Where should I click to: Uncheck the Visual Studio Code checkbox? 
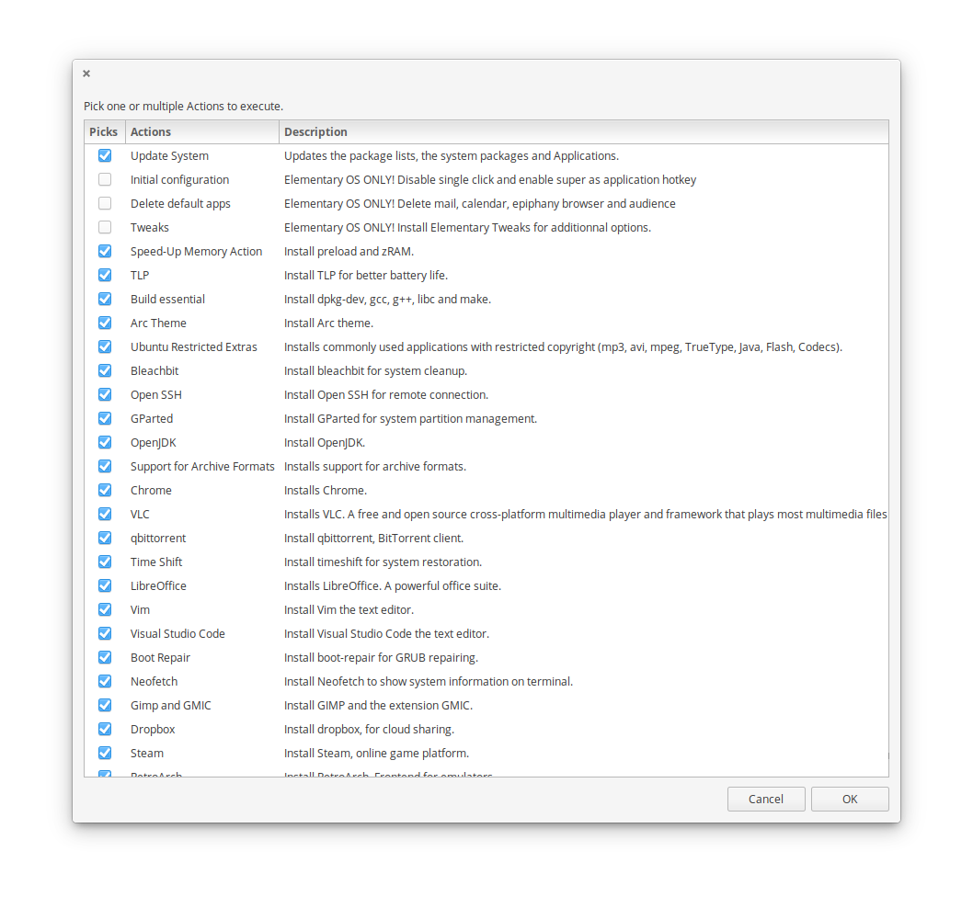[x=105, y=633]
